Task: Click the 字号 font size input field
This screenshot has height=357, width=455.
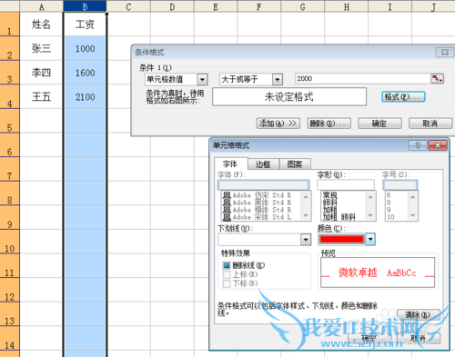Action: pyautogui.click(x=400, y=184)
